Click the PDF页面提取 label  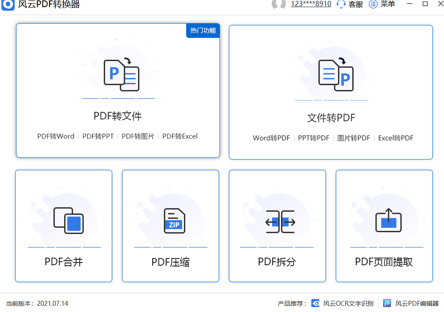(384, 262)
